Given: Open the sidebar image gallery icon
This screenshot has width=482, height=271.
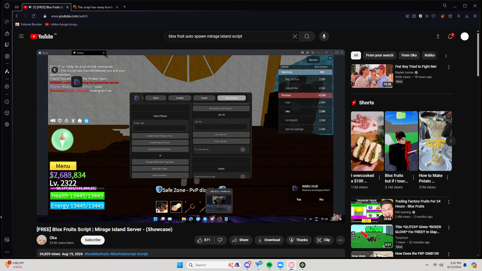Looking at the screenshot, I should coord(7,240).
